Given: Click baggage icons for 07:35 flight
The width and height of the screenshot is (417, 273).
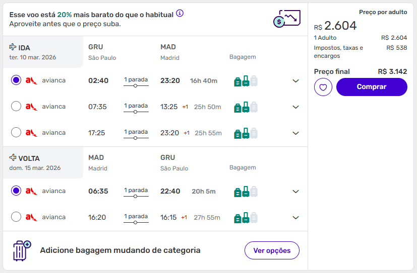Looking at the screenshot, I should pos(246,107).
